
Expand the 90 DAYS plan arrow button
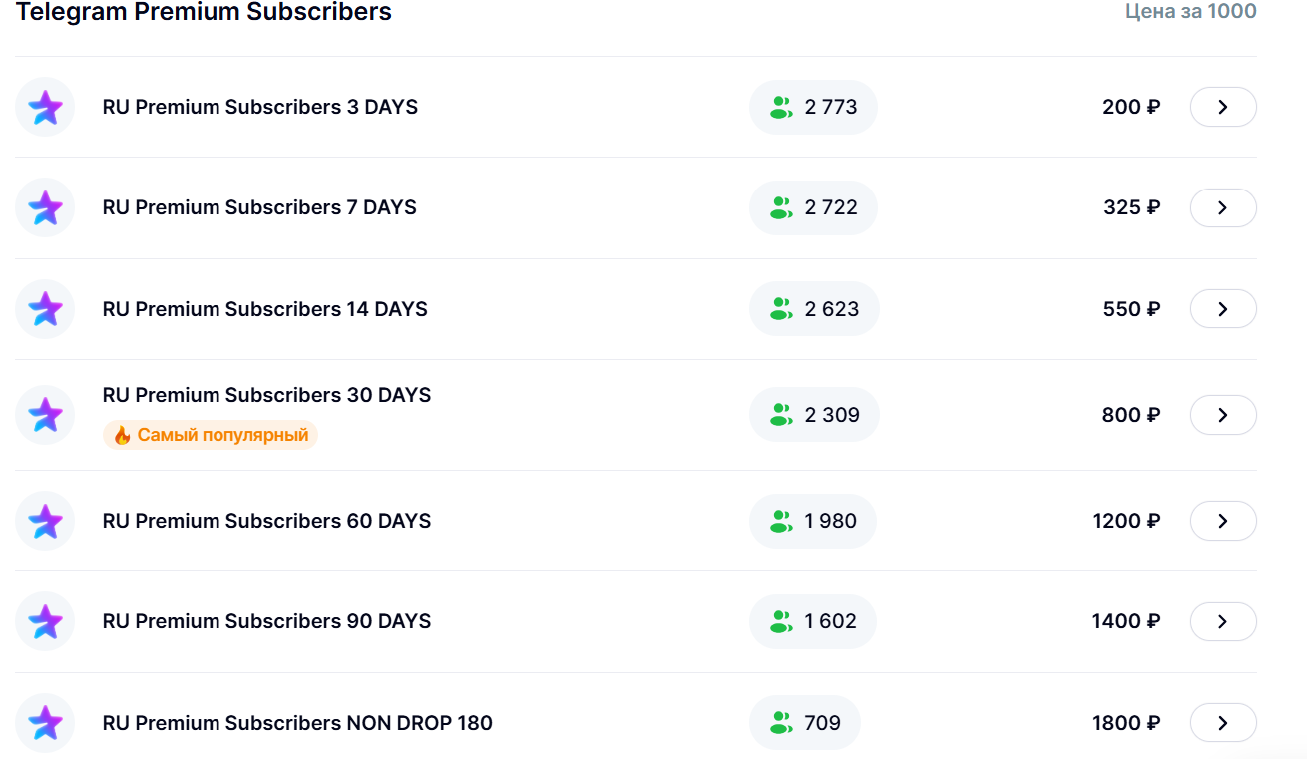coord(1223,621)
